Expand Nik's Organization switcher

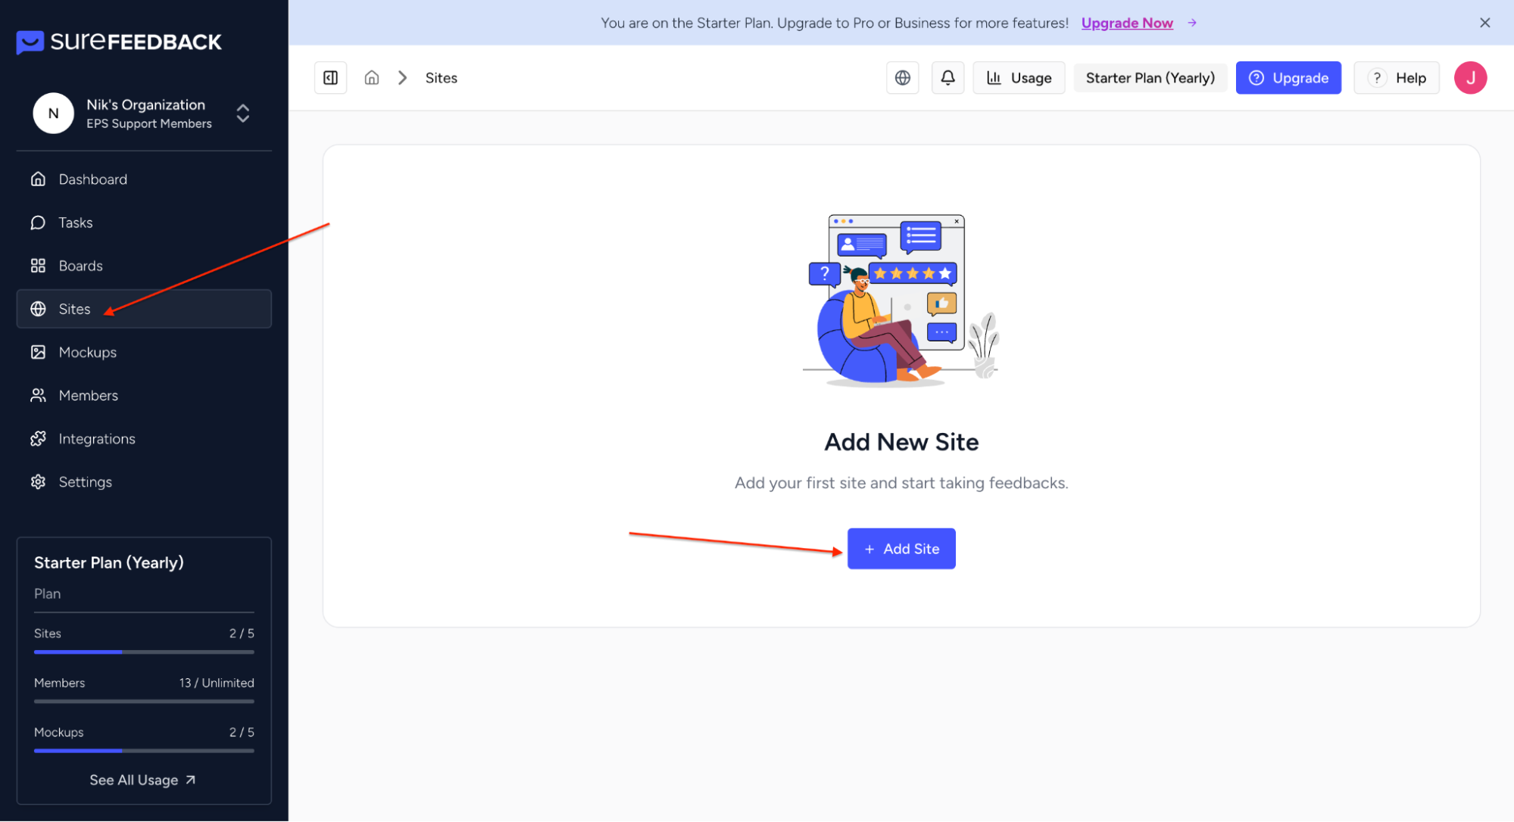pos(242,114)
